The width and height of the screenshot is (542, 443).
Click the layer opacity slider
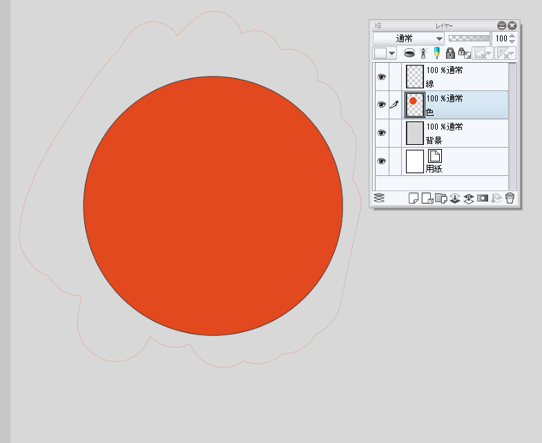468,39
